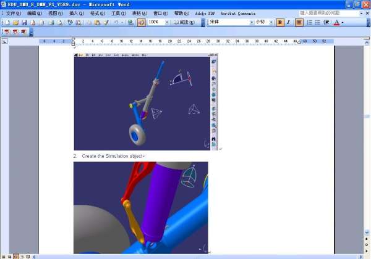Toggle center alignment button
Image resolution: width=371 pixels, height=259 pixels.
(299, 22)
